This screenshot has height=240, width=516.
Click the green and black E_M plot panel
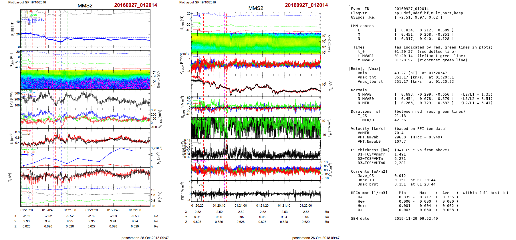coord(256,128)
